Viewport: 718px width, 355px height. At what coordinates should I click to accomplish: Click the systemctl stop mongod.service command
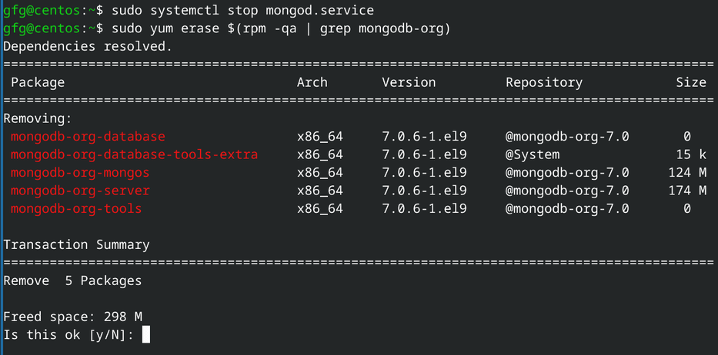[242, 11]
